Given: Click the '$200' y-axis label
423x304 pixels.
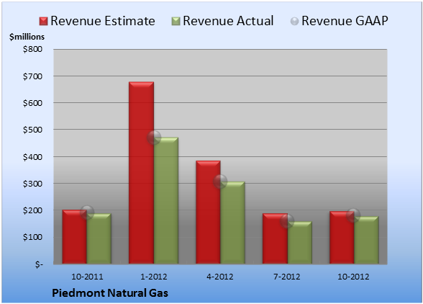Looking at the screenshot, I should click(x=32, y=210).
